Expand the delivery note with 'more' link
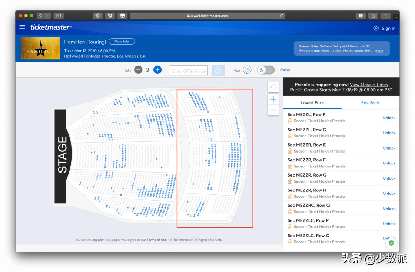415x272 pixels. 379,51
